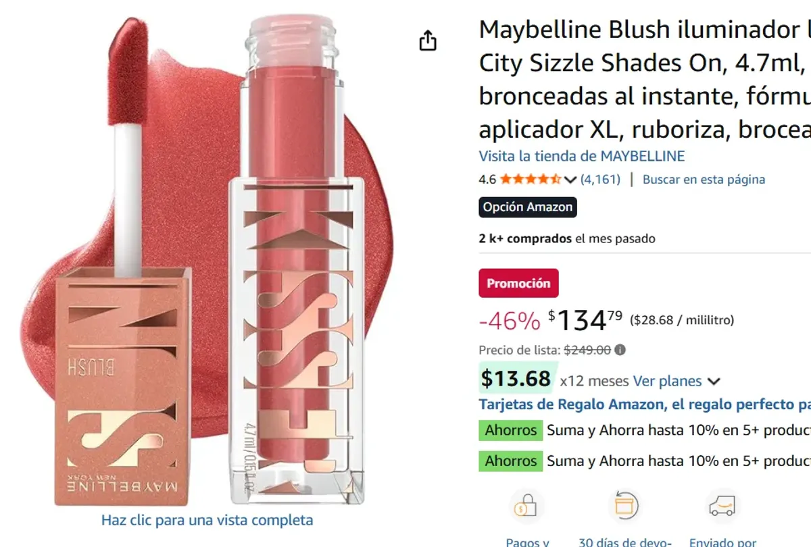The width and height of the screenshot is (811, 547).
Task: Open the 'Ver planes' financing dropdown
Action: pyautogui.click(x=669, y=381)
